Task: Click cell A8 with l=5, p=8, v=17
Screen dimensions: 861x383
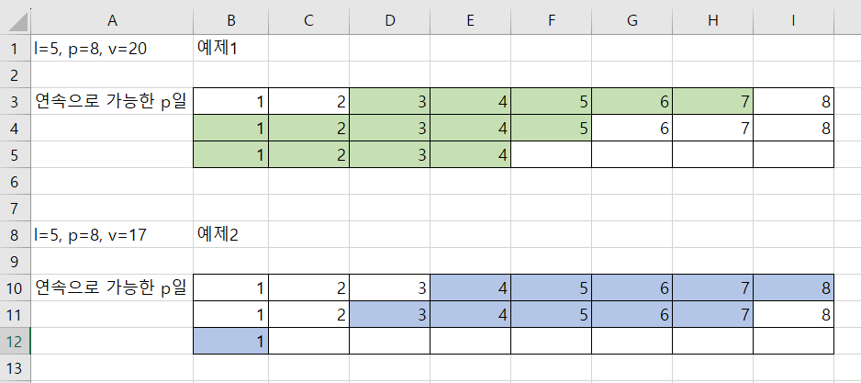Action: pos(112,234)
